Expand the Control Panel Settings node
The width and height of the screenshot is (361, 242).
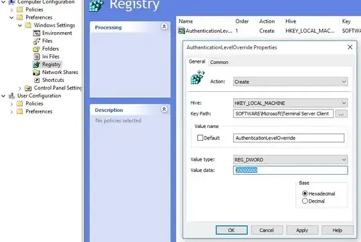point(20,88)
